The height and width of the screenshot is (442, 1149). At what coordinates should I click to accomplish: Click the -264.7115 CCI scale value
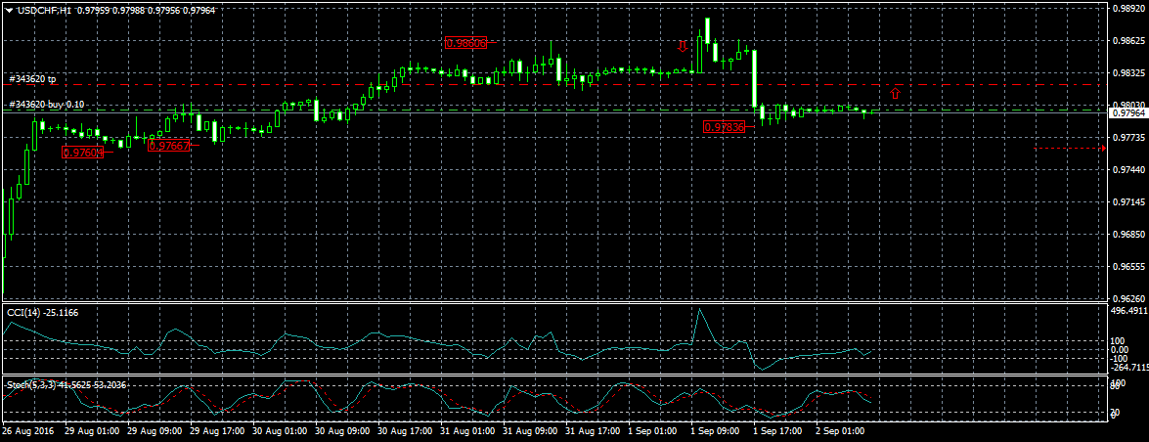(x=1129, y=367)
